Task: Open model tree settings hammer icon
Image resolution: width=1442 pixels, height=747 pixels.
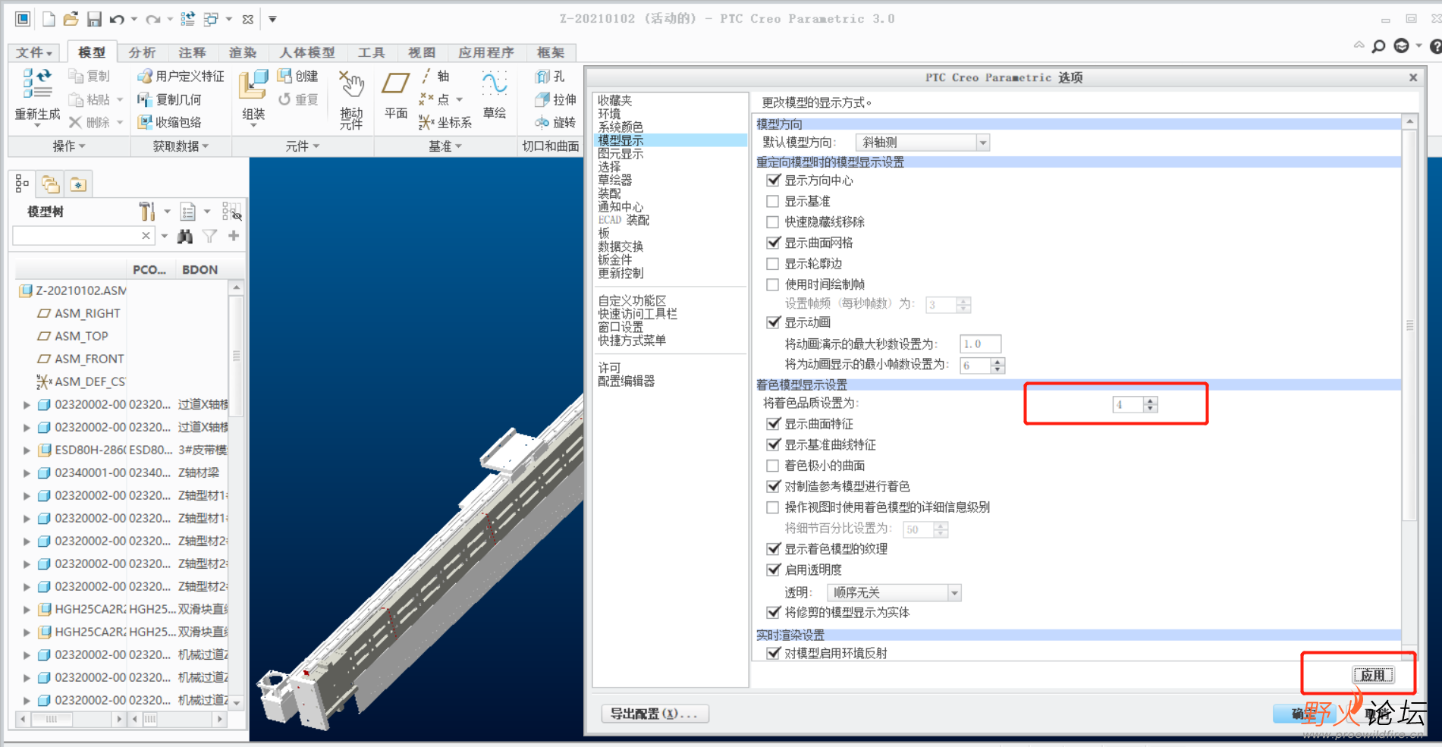Action: tap(147, 212)
